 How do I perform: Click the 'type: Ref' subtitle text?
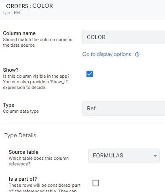[x=12, y=12]
